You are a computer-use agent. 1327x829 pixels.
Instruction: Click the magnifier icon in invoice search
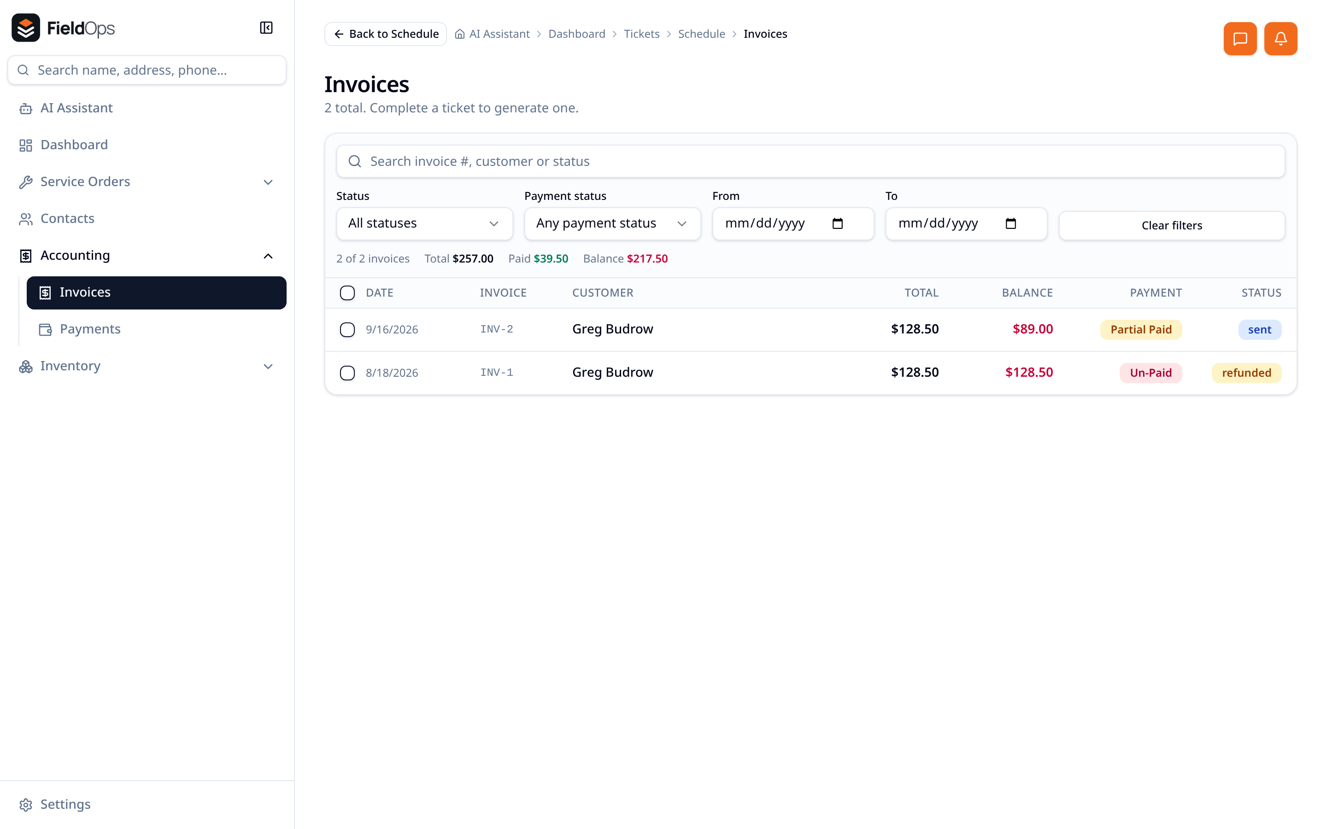point(355,161)
